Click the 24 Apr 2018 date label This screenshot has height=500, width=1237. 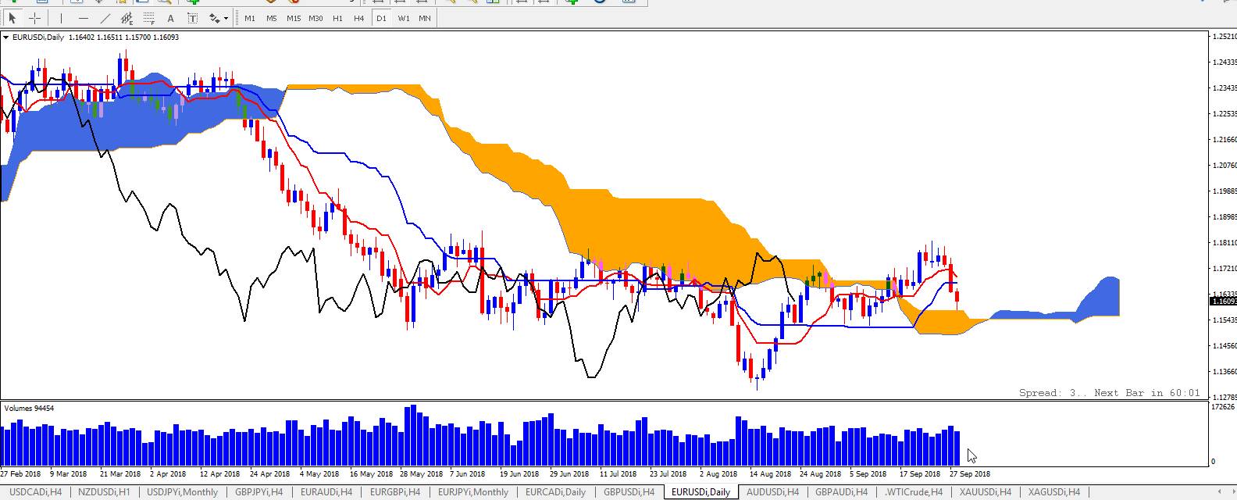(x=269, y=473)
